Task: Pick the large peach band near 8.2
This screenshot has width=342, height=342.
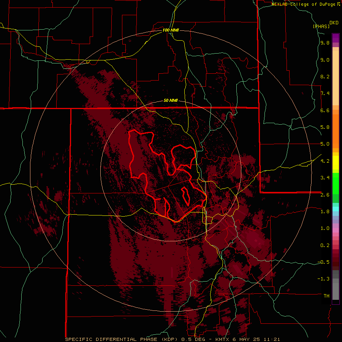Action: pyautogui.click(x=336, y=78)
